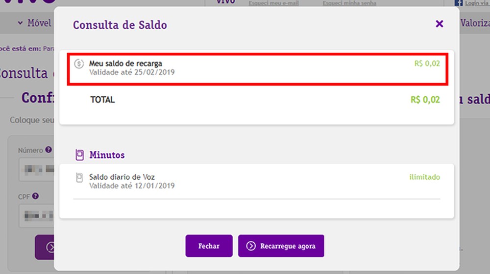
Task: Click the recharge balance amount R$ 0,02
Action: pyautogui.click(x=427, y=63)
